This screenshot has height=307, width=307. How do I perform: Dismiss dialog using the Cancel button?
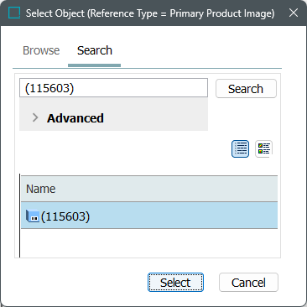pos(248,283)
